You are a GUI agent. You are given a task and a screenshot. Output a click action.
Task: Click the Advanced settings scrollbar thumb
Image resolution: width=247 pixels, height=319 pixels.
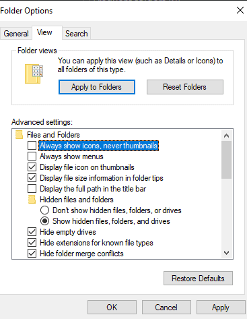coord(226,160)
